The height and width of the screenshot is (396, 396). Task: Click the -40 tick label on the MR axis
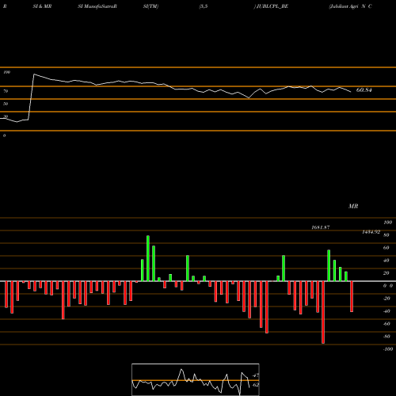click(386, 311)
